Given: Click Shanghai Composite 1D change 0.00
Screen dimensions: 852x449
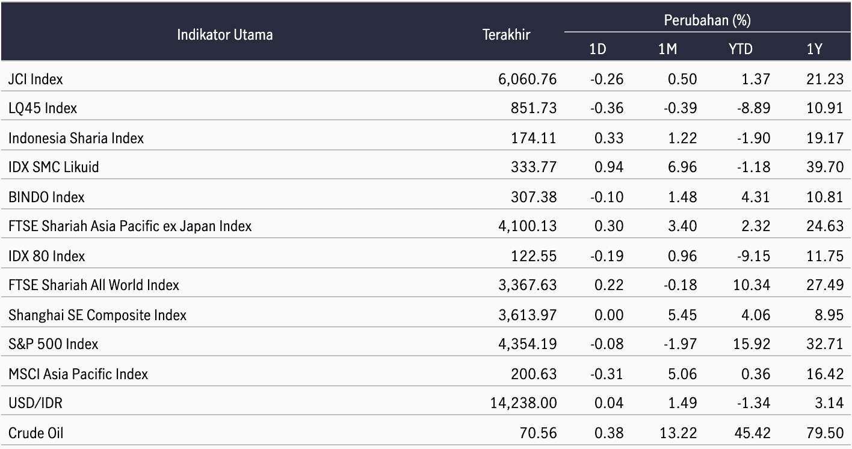Looking at the screenshot, I should click(609, 315).
